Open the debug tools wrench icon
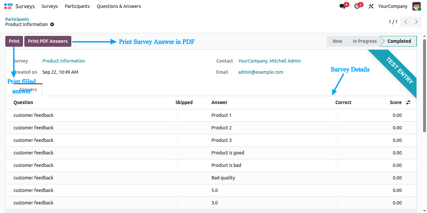Viewport: 427px width, 213px height. 371,6
